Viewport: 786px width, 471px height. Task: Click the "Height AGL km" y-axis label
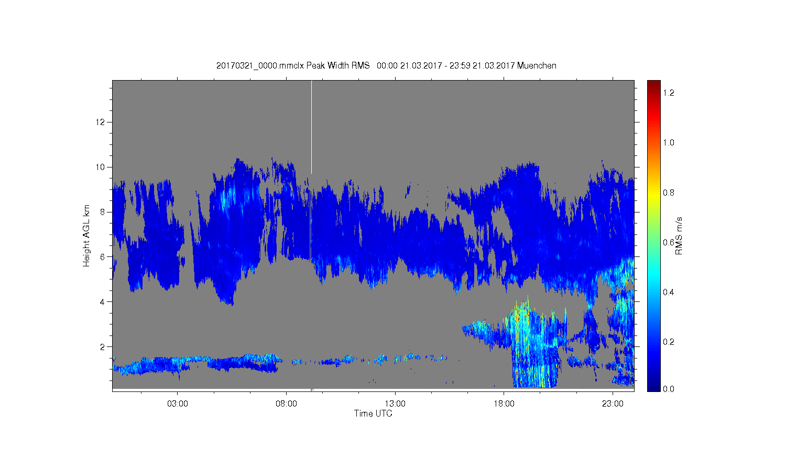86,235
